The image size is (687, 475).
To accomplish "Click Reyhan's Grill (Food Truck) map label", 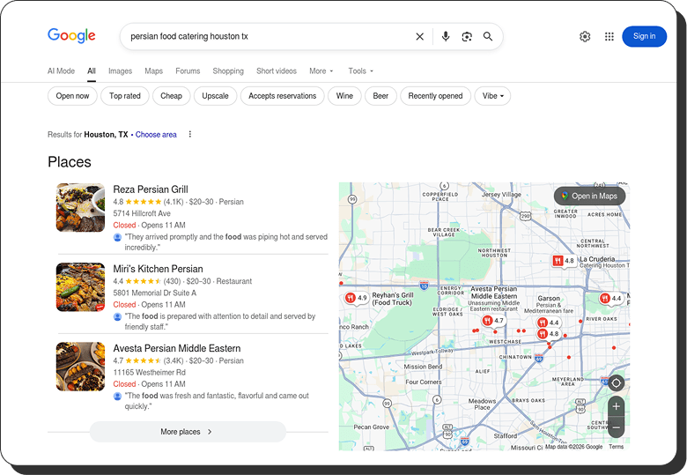I will click(392, 299).
